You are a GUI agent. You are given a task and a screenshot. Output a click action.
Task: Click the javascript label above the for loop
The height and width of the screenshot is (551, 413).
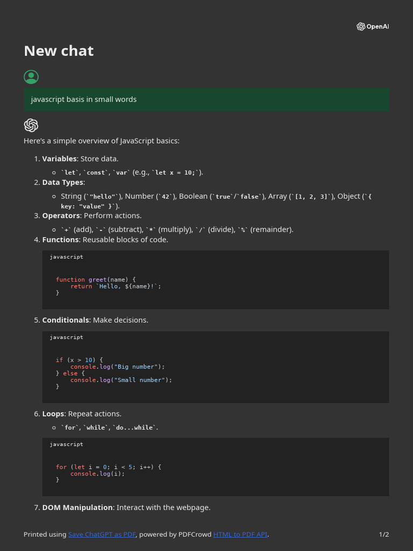67,444
